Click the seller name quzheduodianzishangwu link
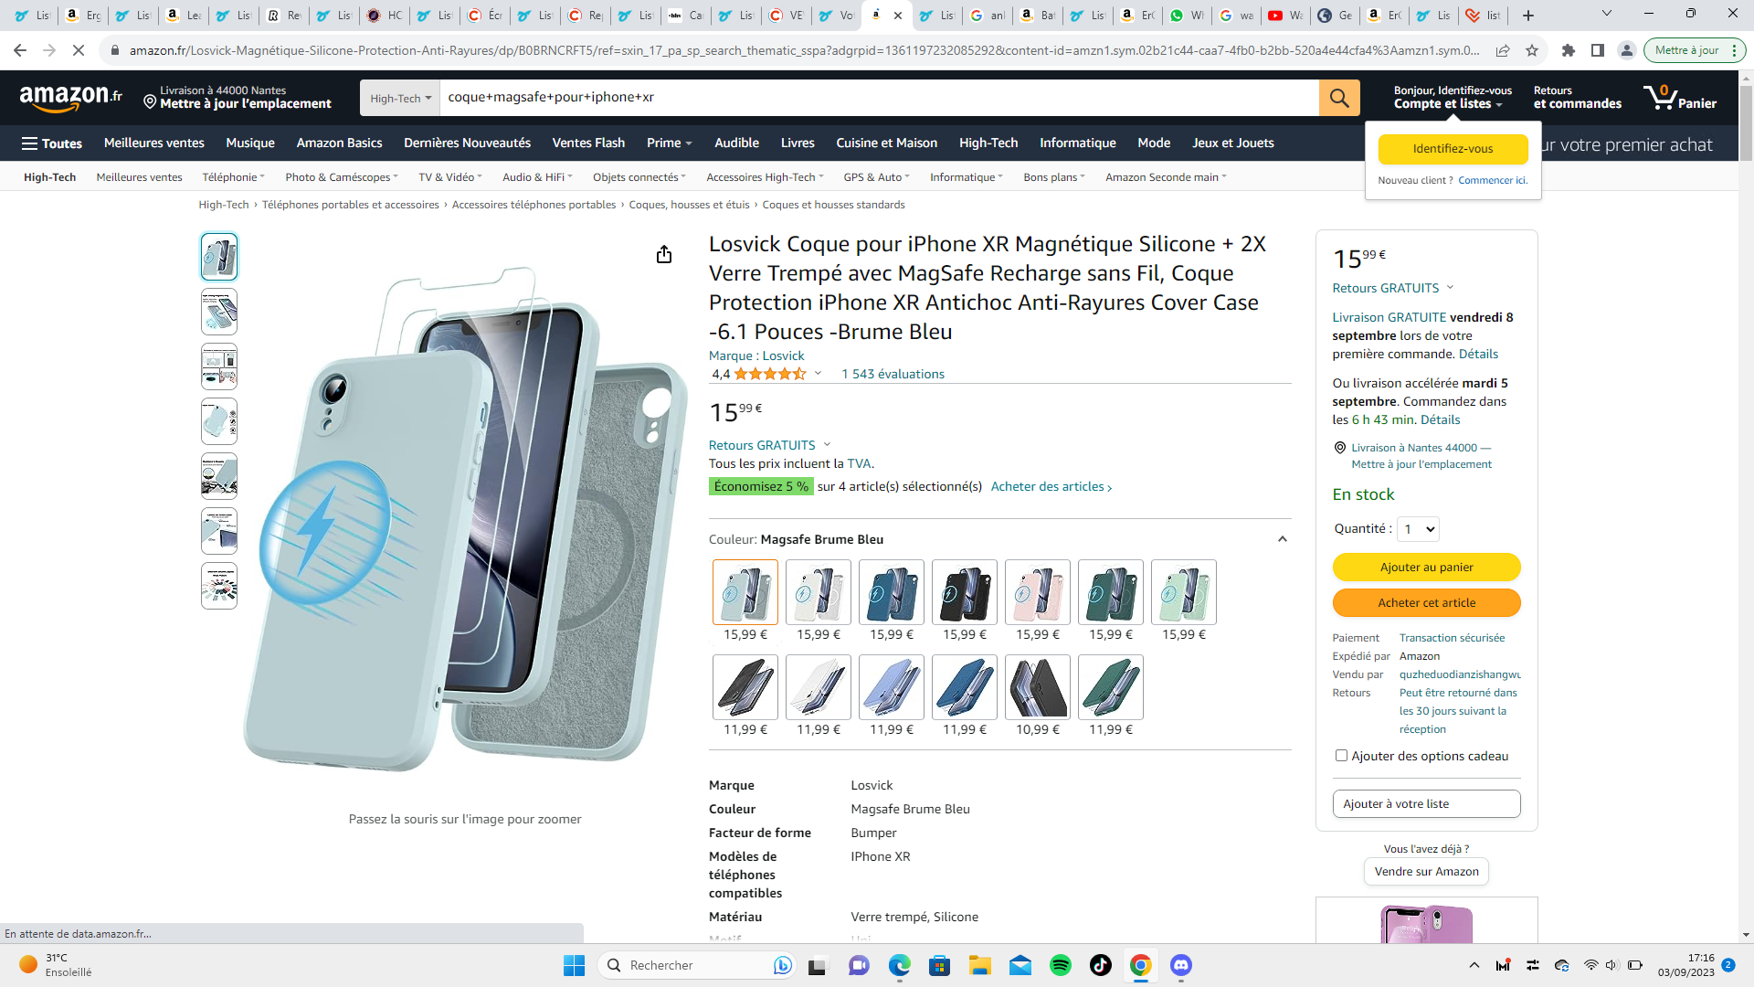The height and width of the screenshot is (987, 1754). [x=1460, y=674]
